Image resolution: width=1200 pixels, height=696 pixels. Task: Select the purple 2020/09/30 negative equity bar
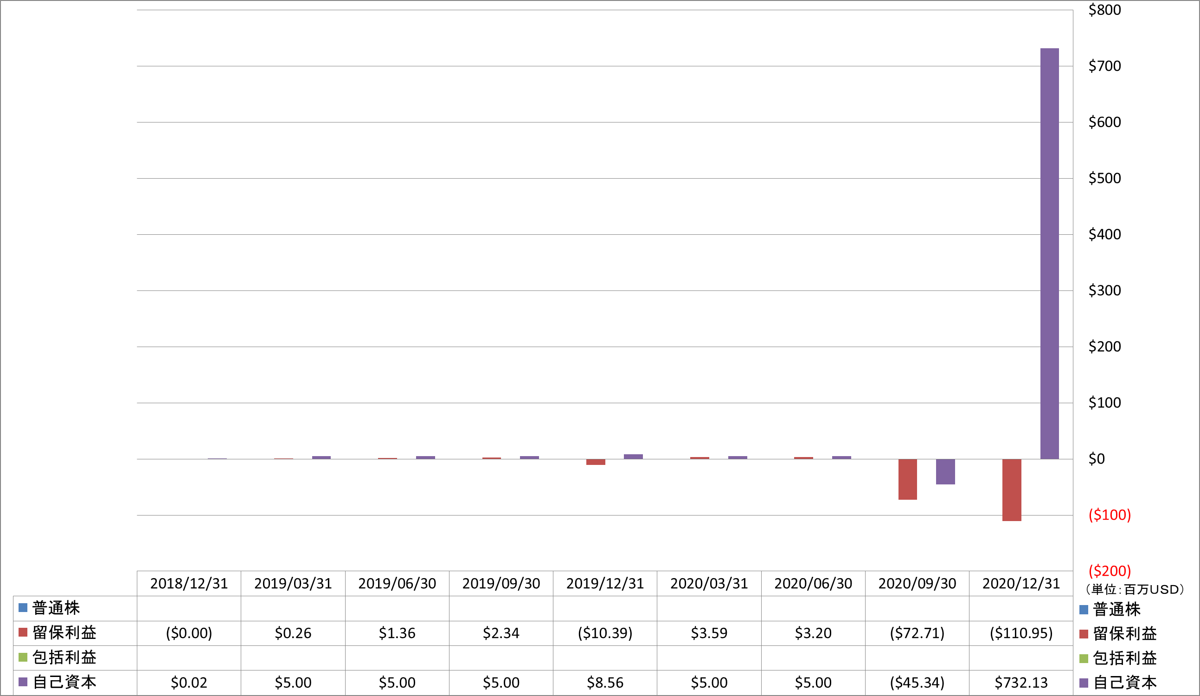click(x=946, y=471)
